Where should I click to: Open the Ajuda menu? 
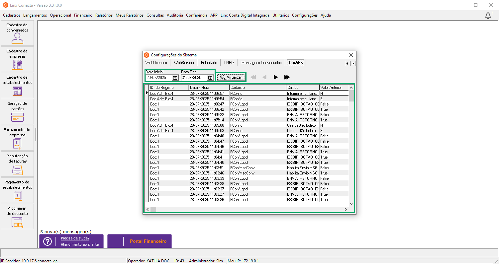click(x=326, y=15)
